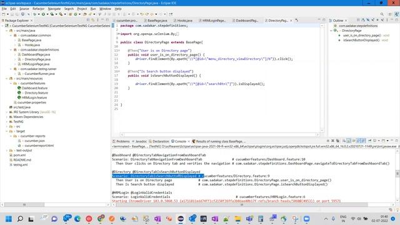Click the Eclipse IDE taskbar icon
The image size is (400, 225).
point(181,219)
